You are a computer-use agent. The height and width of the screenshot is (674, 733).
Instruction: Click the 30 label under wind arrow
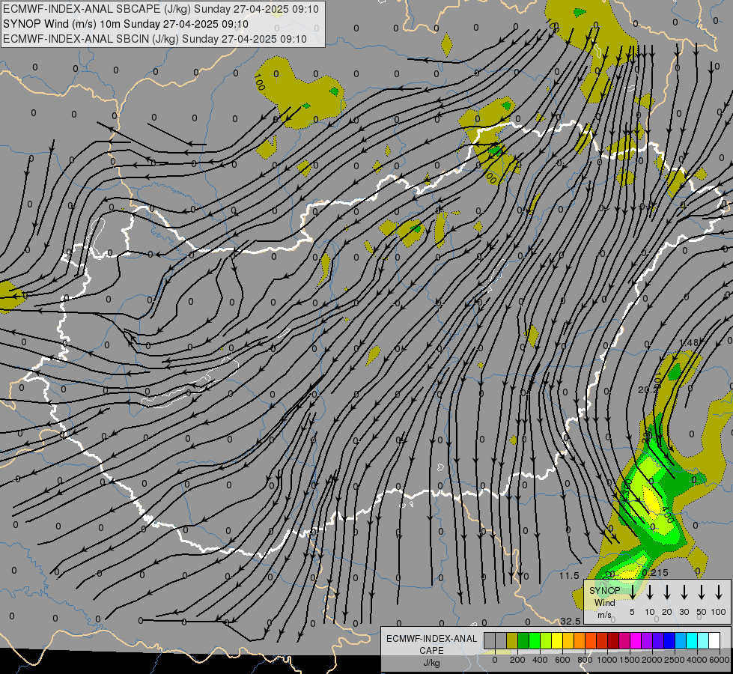pyautogui.click(x=684, y=612)
